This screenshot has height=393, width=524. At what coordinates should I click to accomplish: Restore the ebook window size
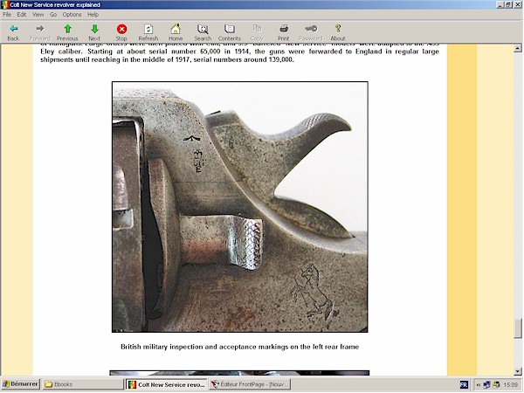click(507, 4)
